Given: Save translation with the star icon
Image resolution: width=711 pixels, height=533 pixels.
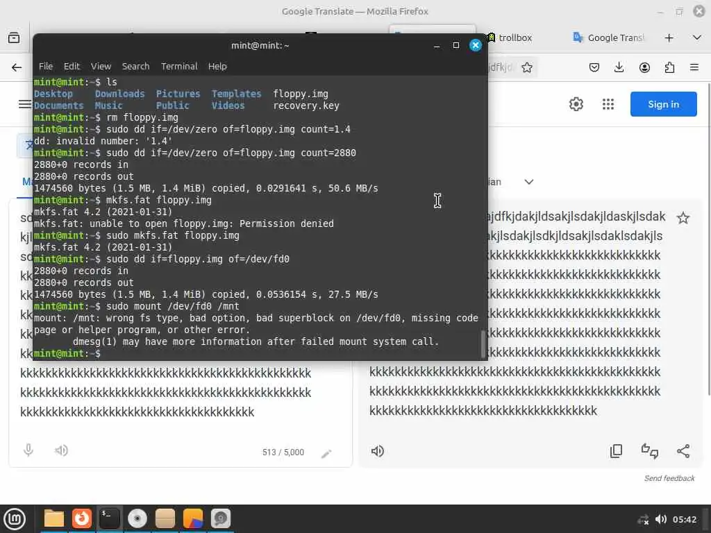Looking at the screenshot, I should coord(683,218).
